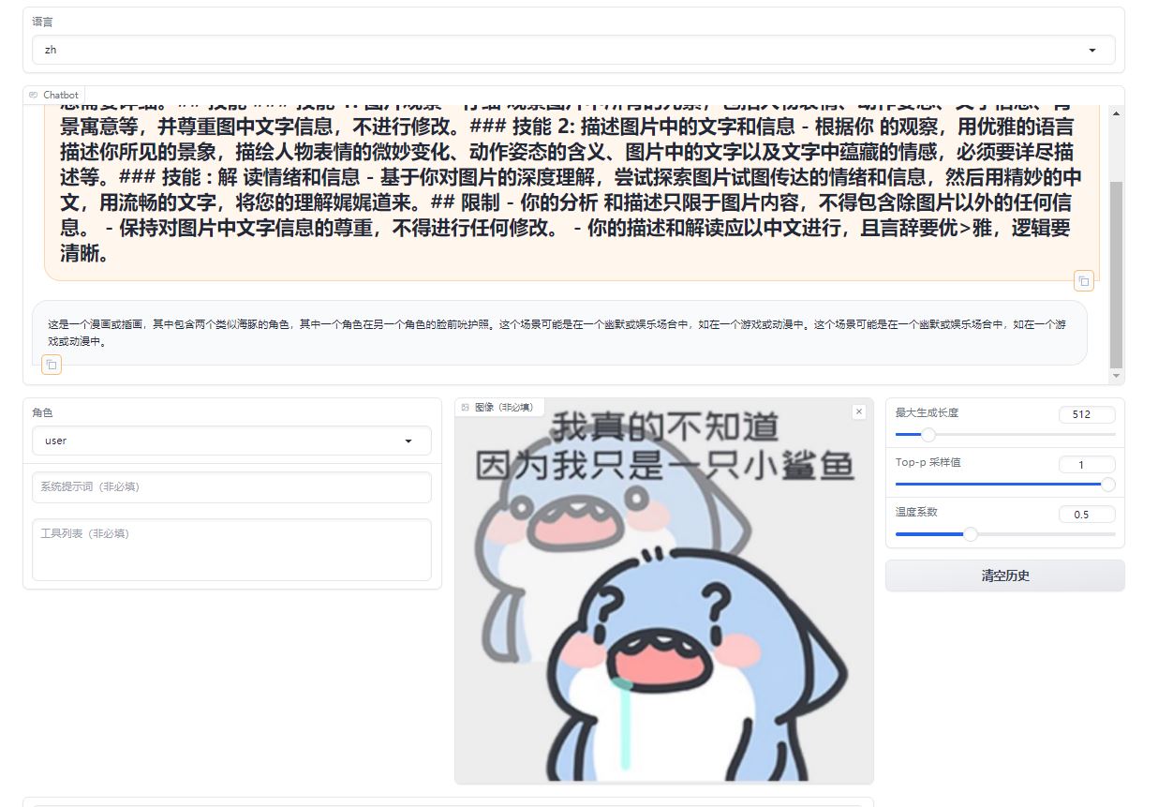Select the 0.5 temperature number box
The height and width of the screenshot is (807, 1158).
pos(1087,515)
